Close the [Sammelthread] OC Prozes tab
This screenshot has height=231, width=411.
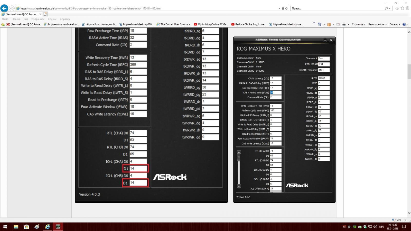(40, 14)
